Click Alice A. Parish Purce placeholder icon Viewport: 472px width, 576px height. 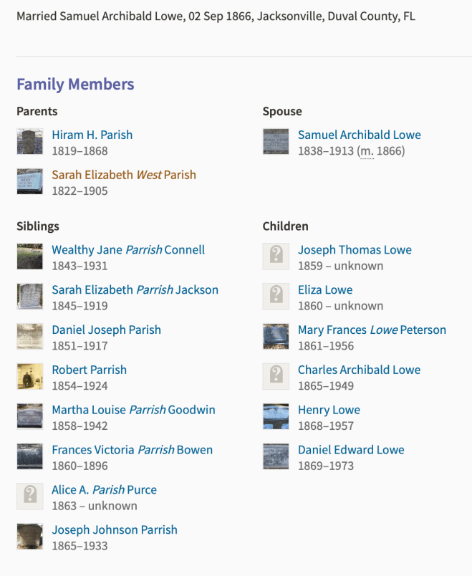pos(30,496)
